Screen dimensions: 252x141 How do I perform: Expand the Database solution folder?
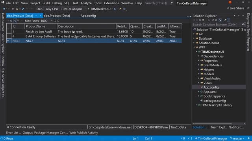194,38
